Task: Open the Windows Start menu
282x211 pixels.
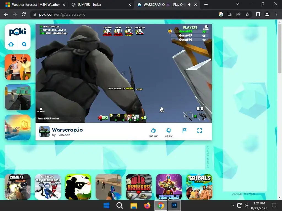Action: coord(107,206)
